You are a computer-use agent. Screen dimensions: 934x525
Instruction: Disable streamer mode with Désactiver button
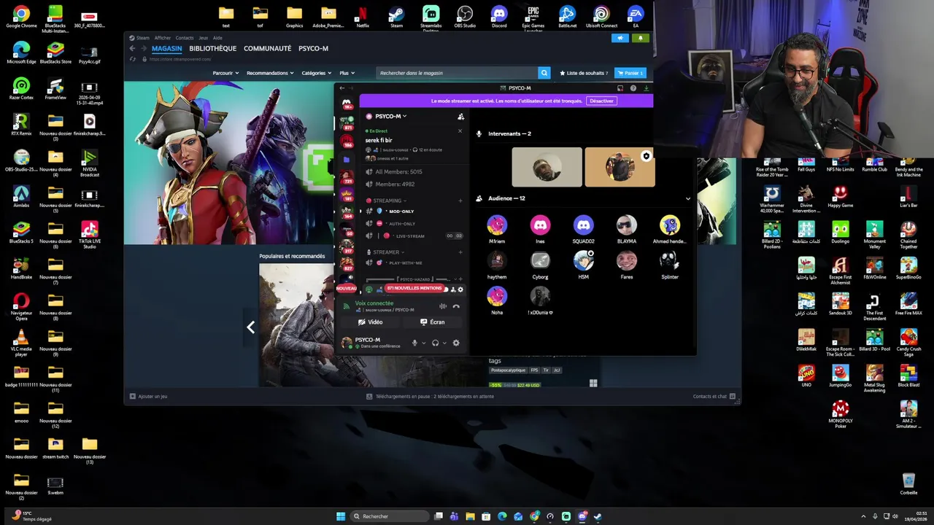point(601,101)
